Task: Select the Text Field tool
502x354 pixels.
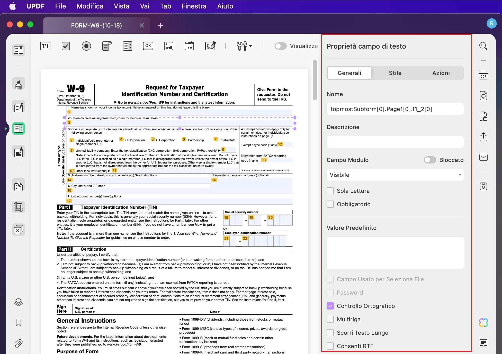Action: click(45, 46)
